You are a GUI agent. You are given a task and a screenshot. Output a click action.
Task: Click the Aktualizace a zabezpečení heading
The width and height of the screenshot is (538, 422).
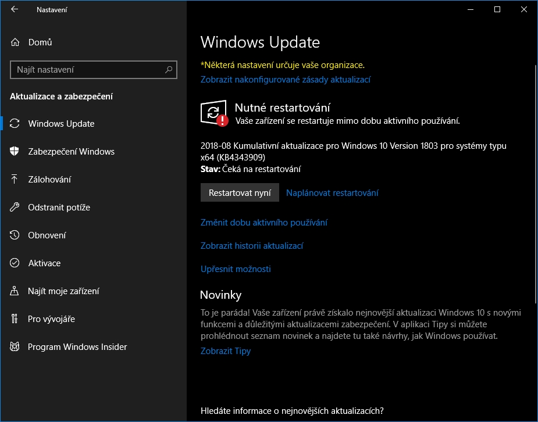point(61,96)
